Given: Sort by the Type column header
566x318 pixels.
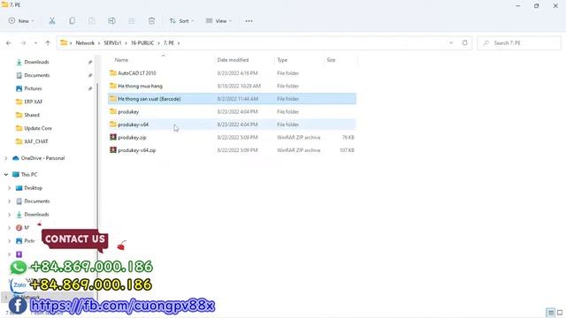Looking at the screenshot, I should pos(282,60).
